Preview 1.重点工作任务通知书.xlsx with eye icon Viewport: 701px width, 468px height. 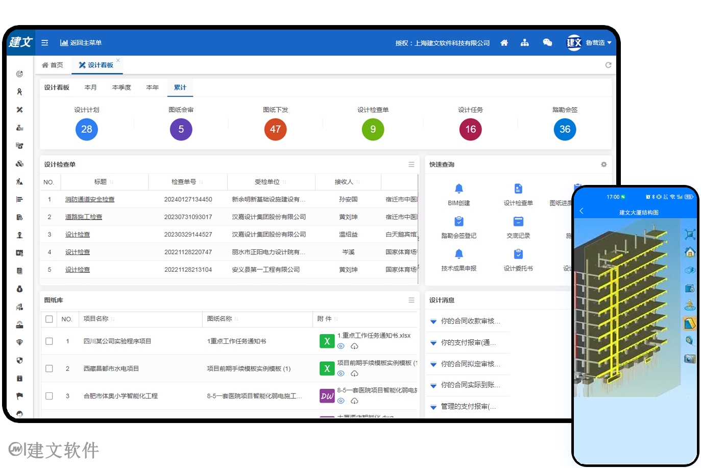(341, 346)
